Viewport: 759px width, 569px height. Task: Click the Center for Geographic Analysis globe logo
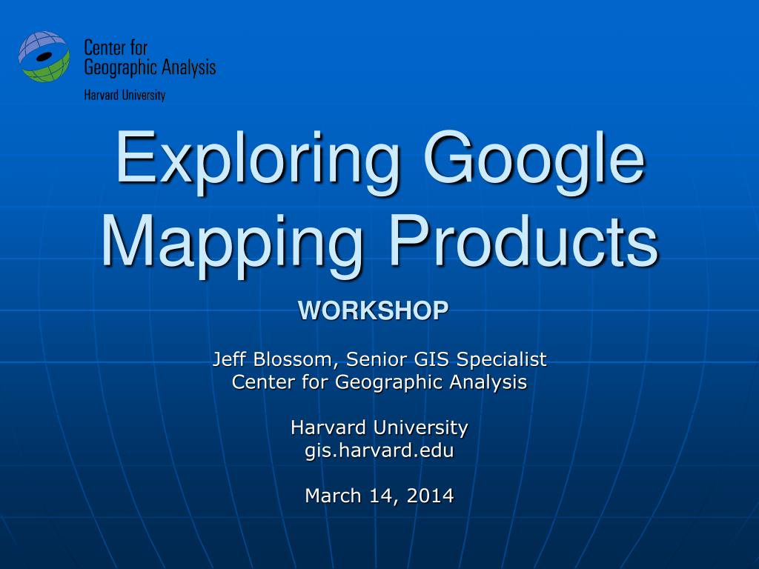coord(44,56)
